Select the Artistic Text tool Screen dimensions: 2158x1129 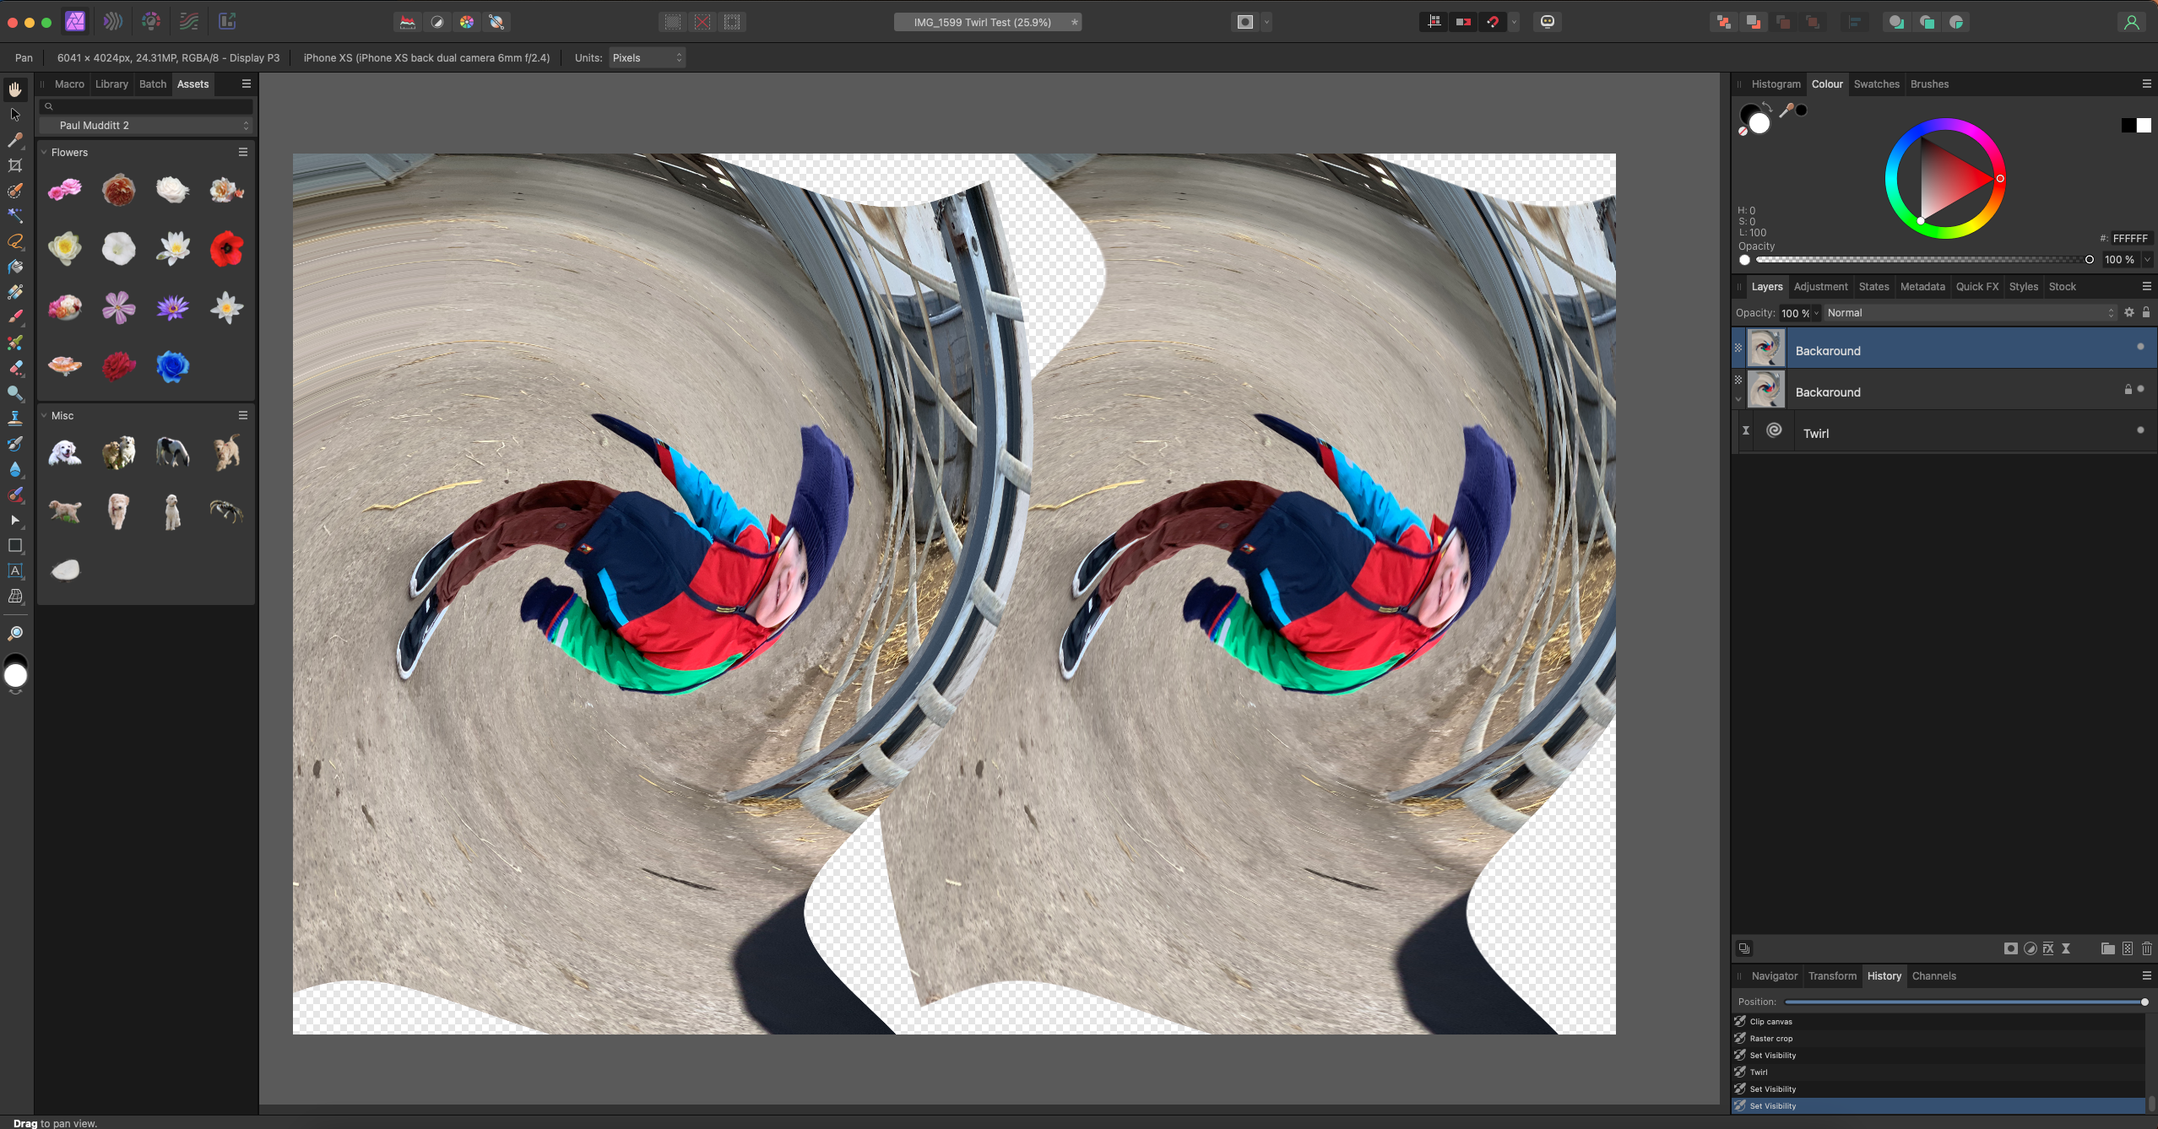(15, 571)
